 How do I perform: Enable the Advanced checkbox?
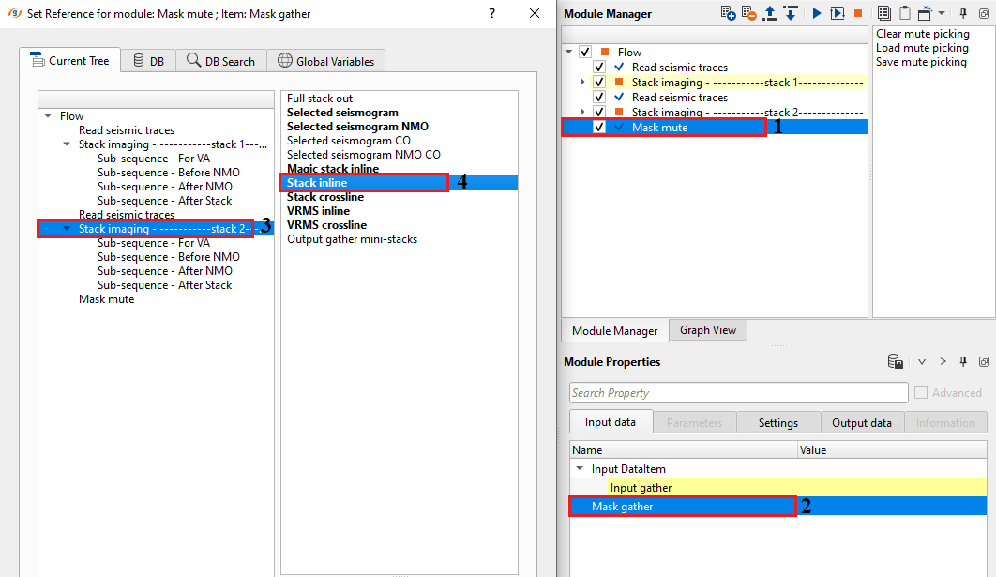tap(921, 393)
